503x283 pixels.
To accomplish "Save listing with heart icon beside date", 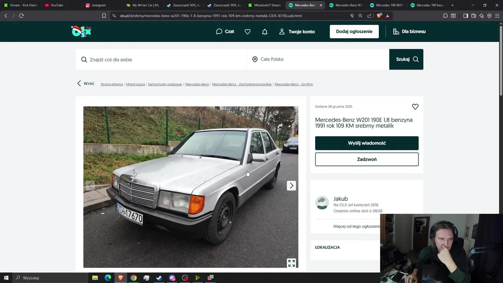I will 415,107.
